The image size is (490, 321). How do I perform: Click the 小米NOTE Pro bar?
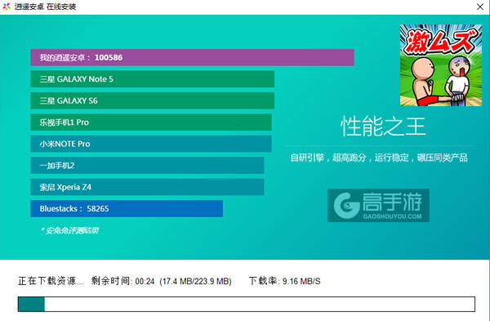pyautogui.click(x=151, y=144)
